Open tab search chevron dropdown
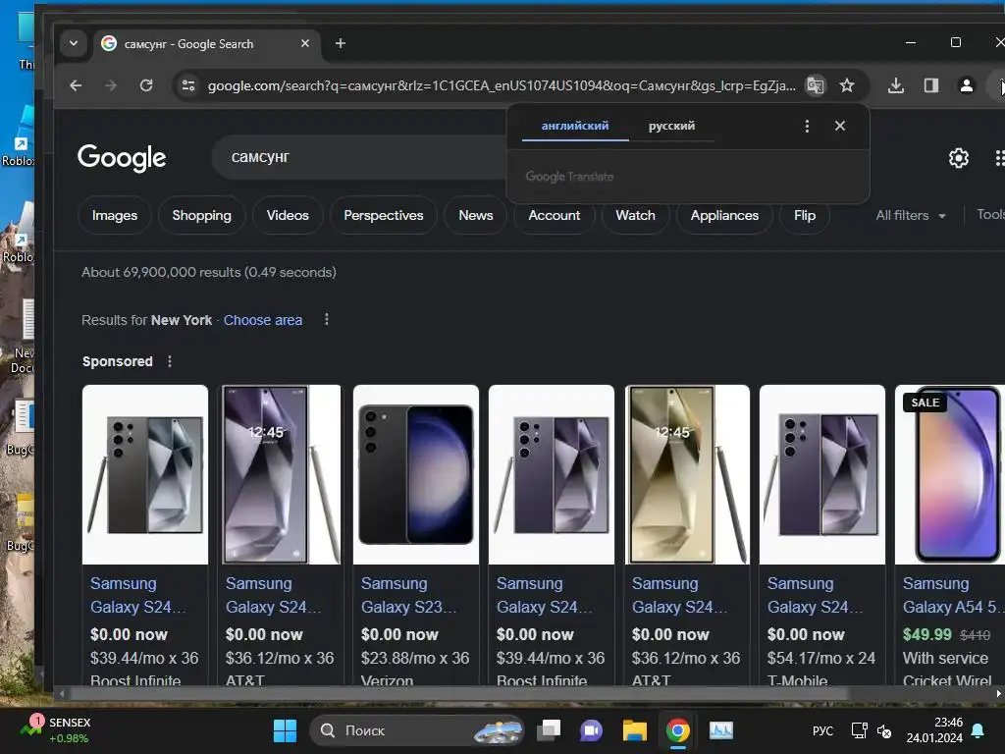This screenshot has width=1005, height=754. pos(73,43)
